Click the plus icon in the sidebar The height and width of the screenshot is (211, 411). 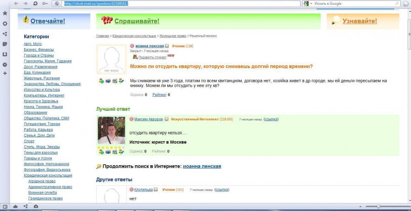click(x=5, y=74)
